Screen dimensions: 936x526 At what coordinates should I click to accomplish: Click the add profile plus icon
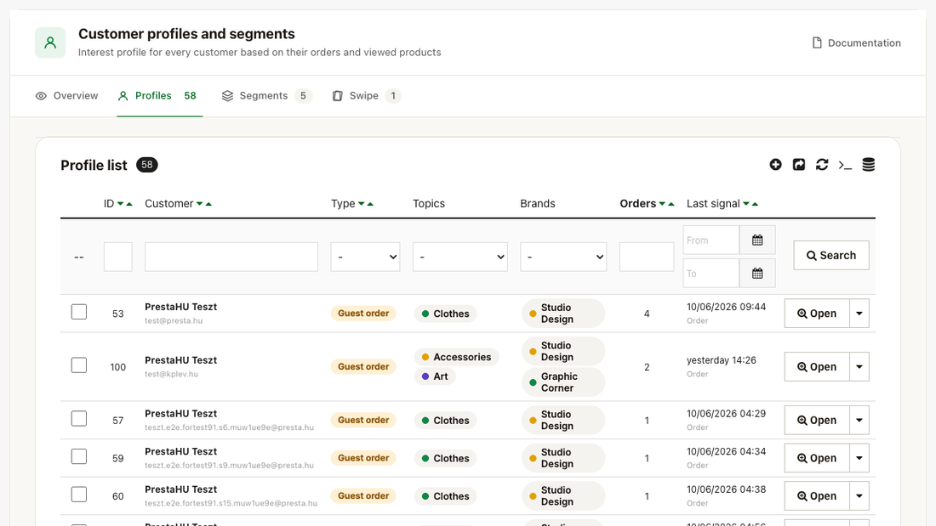click(775, 165)
